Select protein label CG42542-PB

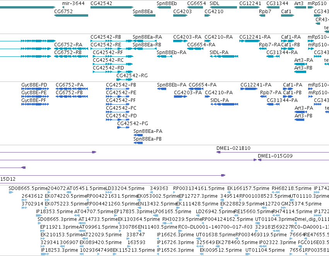[x=121, y=85]
